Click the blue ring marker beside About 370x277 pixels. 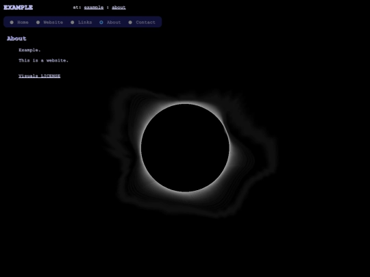pos(101,23)
